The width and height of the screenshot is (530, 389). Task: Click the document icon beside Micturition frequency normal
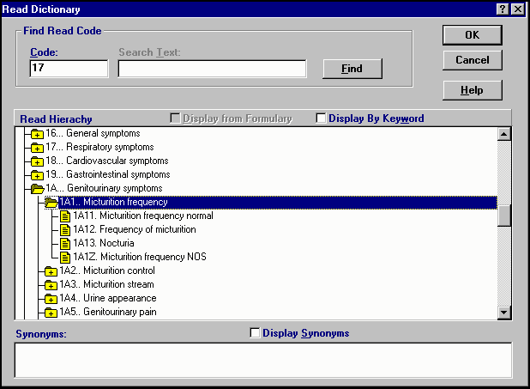pos(65,216)
